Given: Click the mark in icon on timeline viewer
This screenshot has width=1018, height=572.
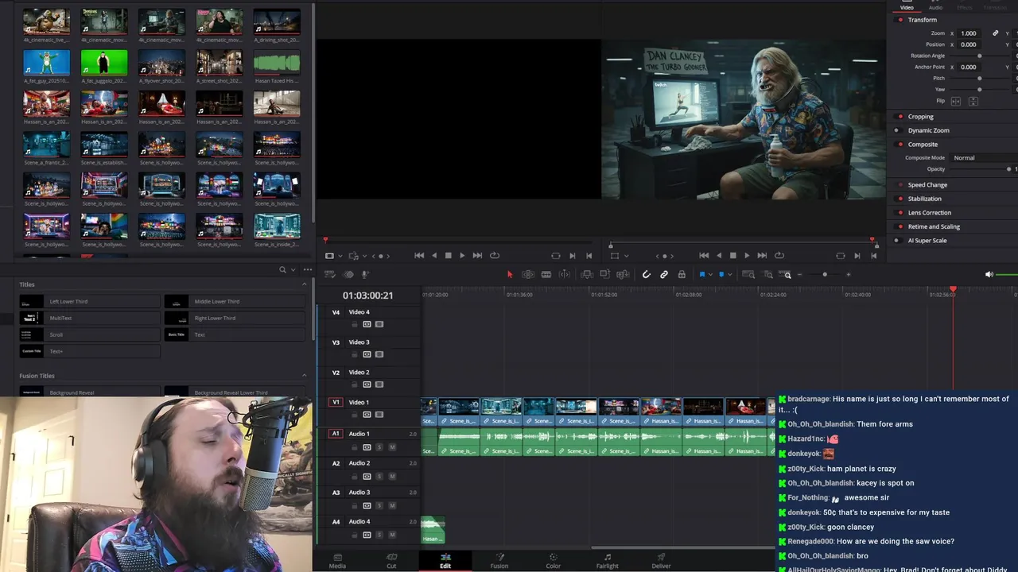Looking at the screenshot, I should click(x=857, y=255).
